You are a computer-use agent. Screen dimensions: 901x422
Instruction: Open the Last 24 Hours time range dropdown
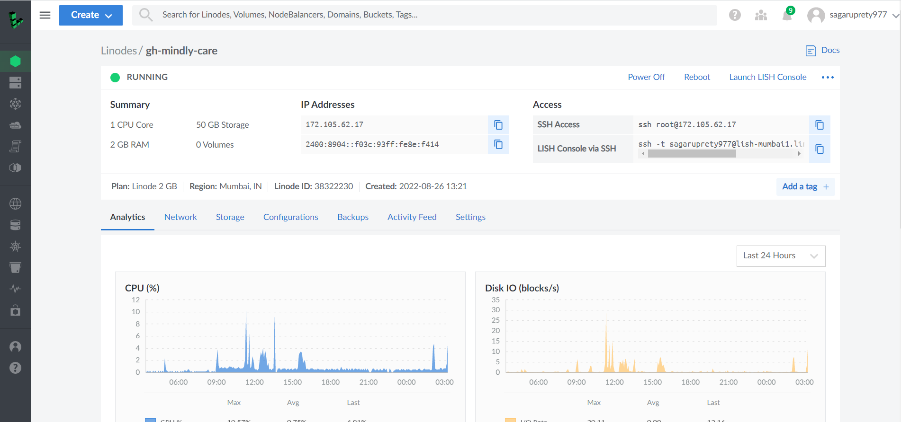(x=781, y=256)
